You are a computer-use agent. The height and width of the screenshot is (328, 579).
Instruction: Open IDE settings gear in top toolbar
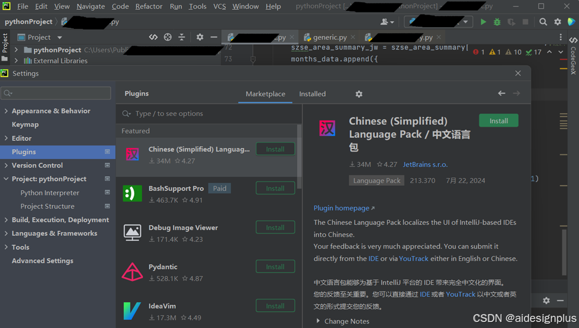(557, 22)
